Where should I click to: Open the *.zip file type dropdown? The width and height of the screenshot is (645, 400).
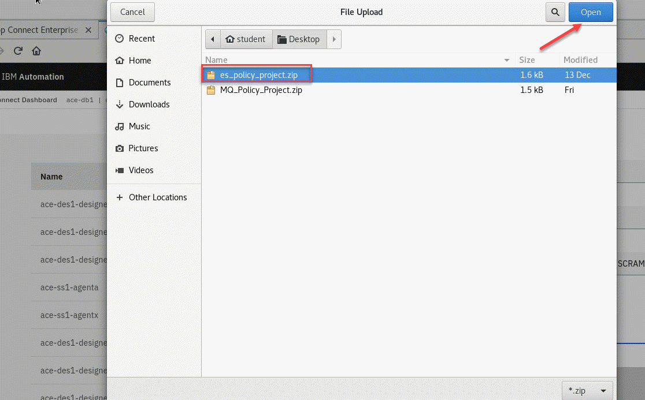point(587,390)
